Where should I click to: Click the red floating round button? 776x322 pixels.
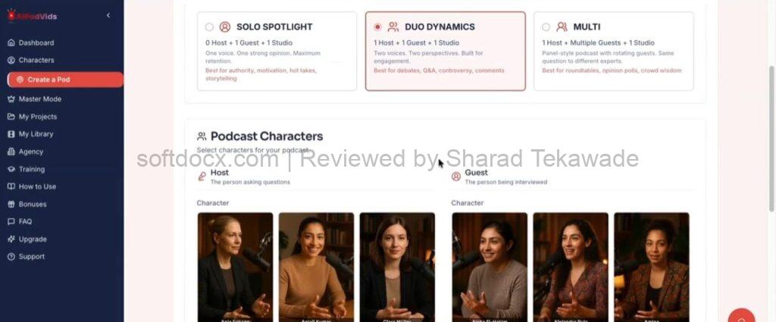pyautogui.click(x=741, y=315)
